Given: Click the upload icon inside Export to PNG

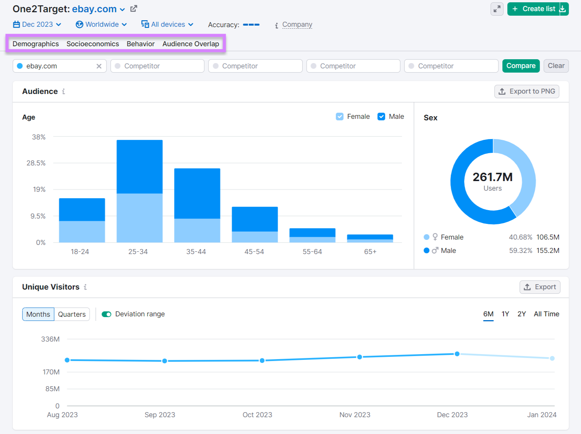Looking at the screenshot, I should pos(502,91).
